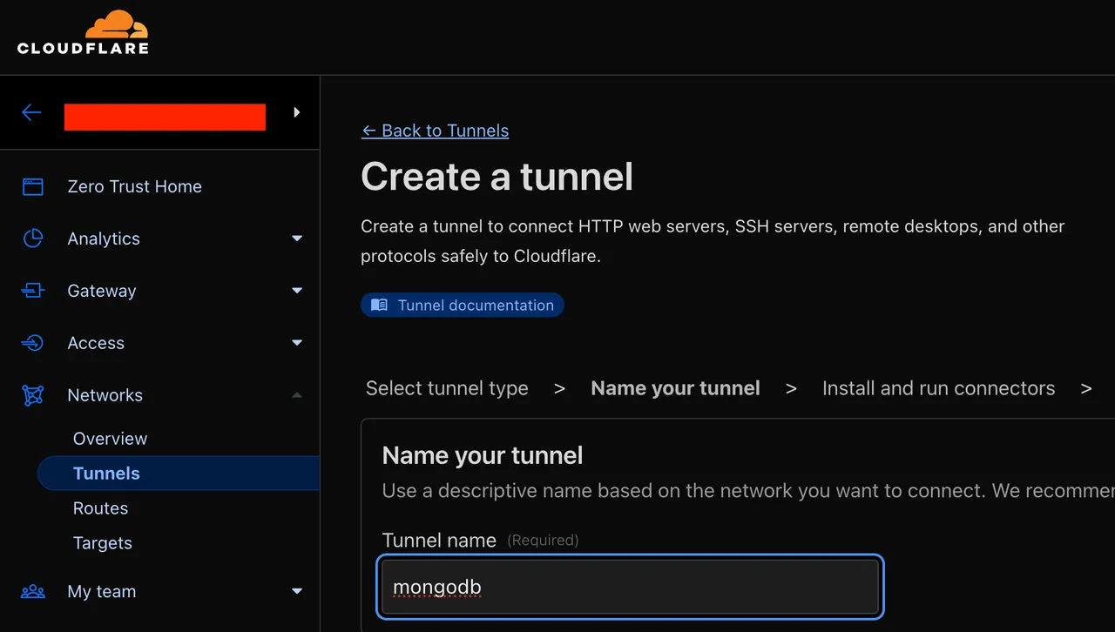The image size is (1115, 632).
Task: Click the Tunnel name input field
Action: pyautogui.click(x=631, y=587)
